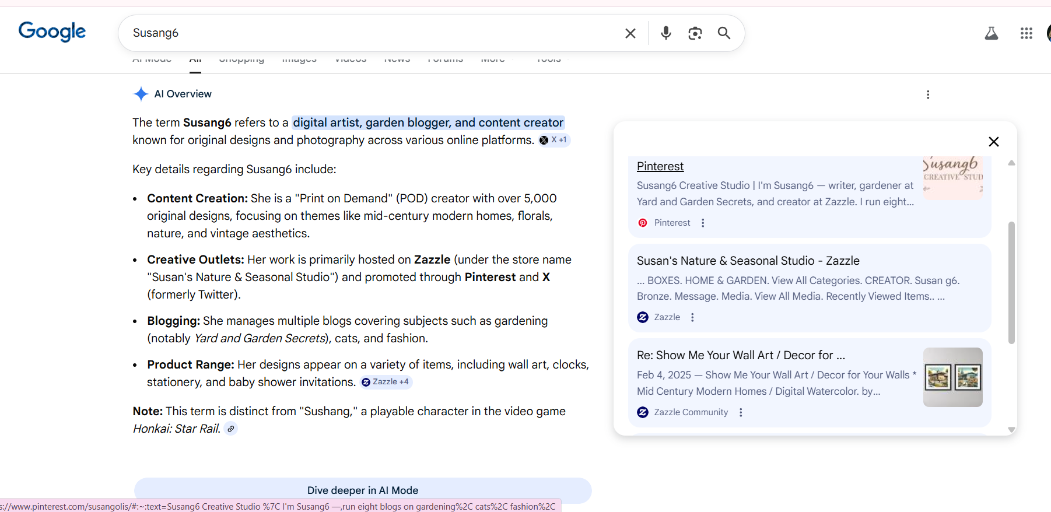Open the Zazzle Community three-dot menu

coord(741,412)
